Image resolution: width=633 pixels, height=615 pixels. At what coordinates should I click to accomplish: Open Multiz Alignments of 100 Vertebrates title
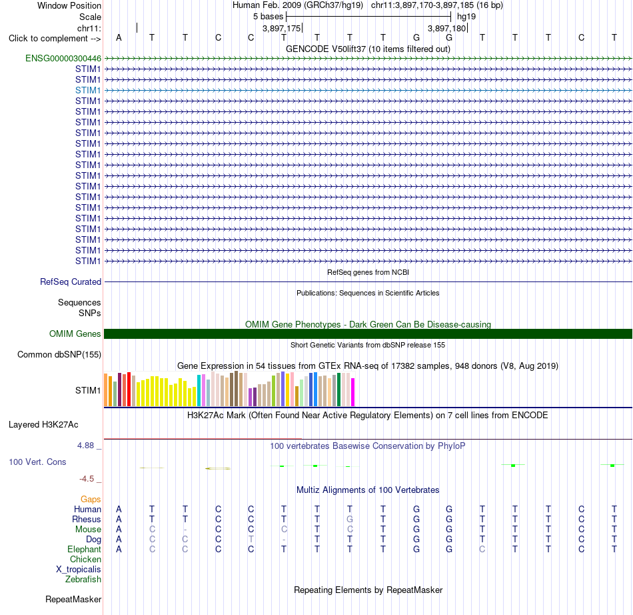(368, 490)
